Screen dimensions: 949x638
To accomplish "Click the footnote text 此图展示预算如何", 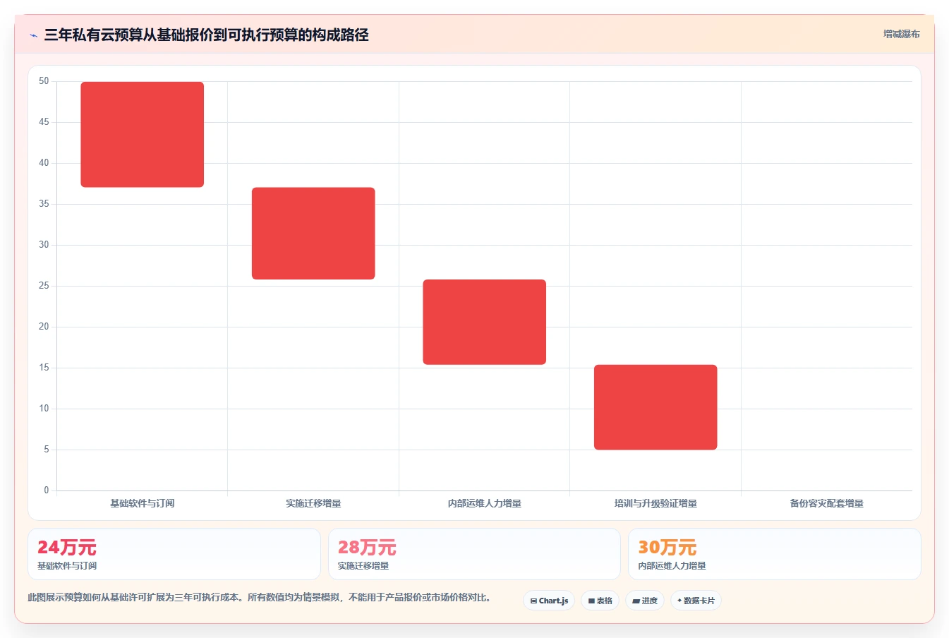I will pyautogui.click(x=259, y=597).
